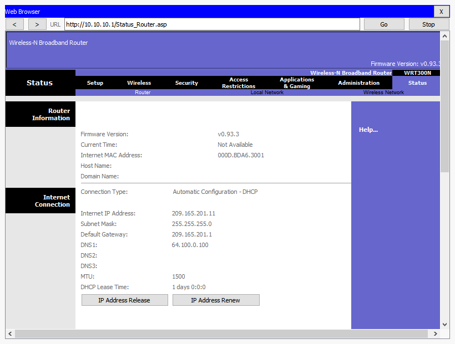Open Applications & Gaming tab
Image resolution: width=455 pixels, height=344 pixels.
297,83
